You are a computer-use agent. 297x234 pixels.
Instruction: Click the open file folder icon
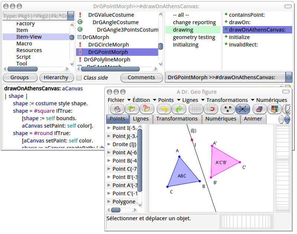(132, 109)
